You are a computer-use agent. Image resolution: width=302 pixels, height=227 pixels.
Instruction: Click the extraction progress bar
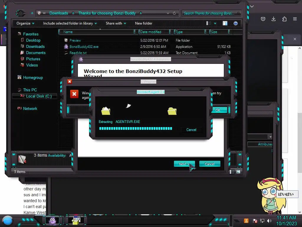click(136, 128)
